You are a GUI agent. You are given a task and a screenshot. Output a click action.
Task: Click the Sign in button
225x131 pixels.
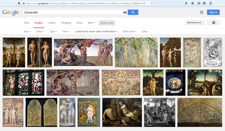pos(213,12)
